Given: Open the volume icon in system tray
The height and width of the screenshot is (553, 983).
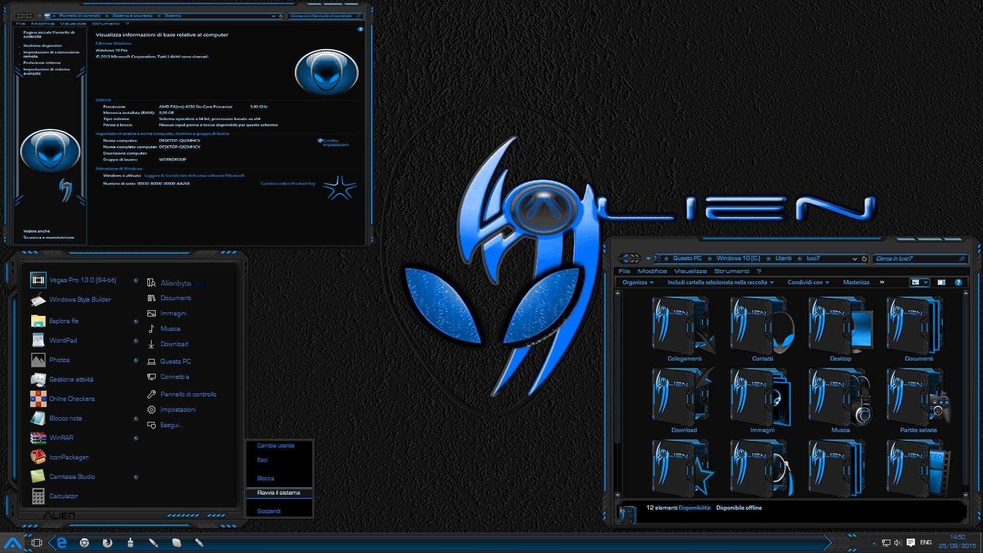Looking at the screenshot, I should pyautogui.click(x=898, y=543).
